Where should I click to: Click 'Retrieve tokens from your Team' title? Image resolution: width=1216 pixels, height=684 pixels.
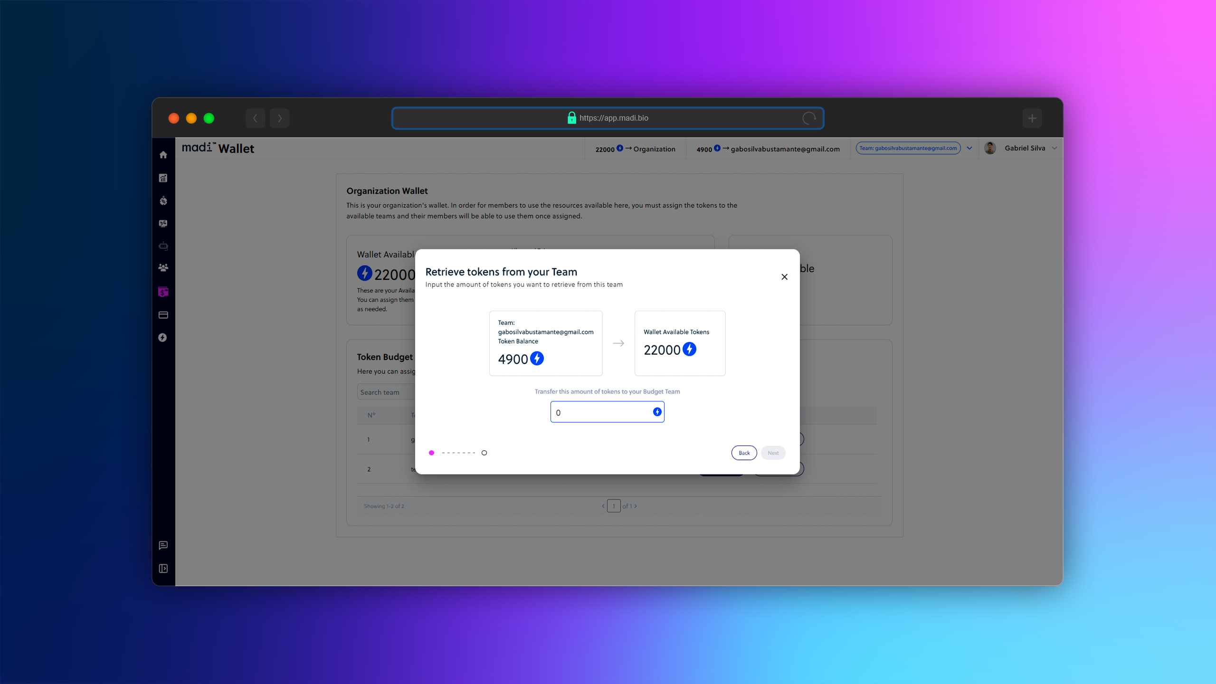501,272
